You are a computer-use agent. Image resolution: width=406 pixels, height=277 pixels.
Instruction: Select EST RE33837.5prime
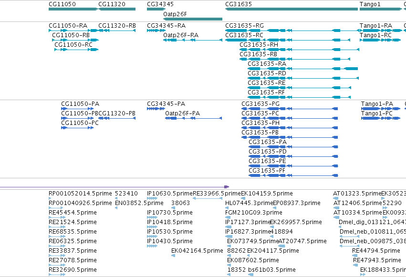pos(57,256)
